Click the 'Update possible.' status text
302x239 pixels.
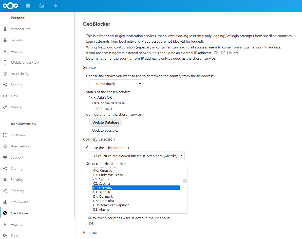coord(105,131)
